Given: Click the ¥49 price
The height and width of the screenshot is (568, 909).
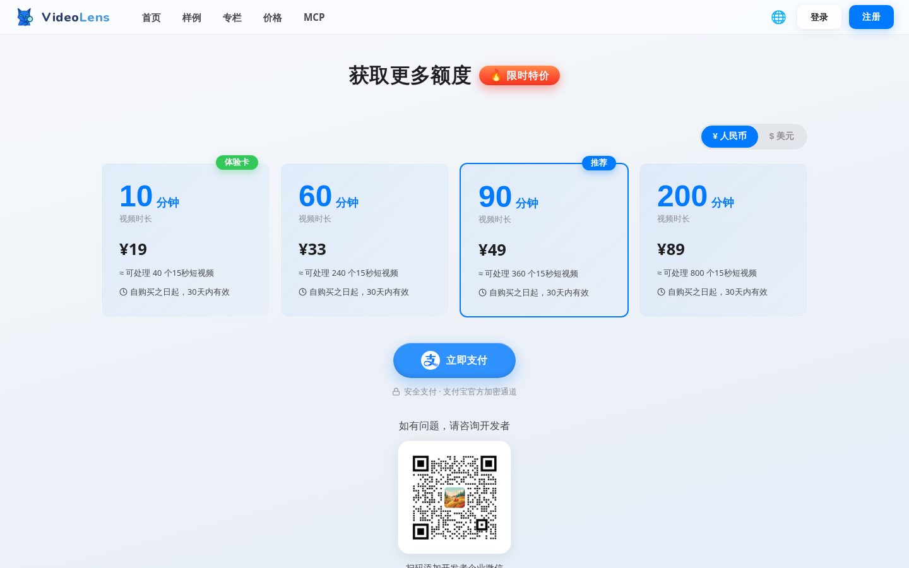Looking at the screenshot, I should point(492,250).
